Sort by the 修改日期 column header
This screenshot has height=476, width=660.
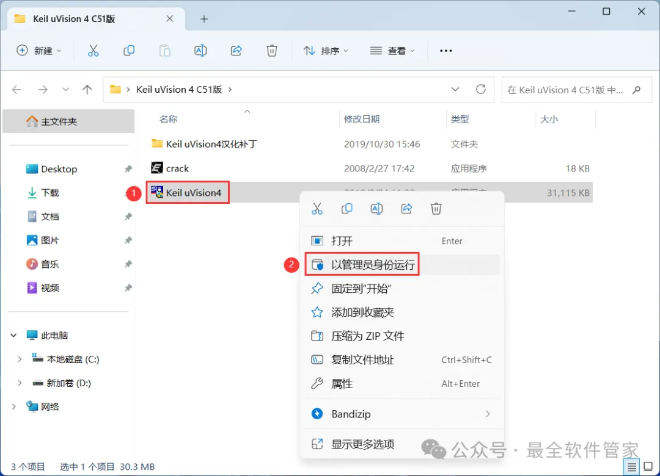[x=362, y=120]
